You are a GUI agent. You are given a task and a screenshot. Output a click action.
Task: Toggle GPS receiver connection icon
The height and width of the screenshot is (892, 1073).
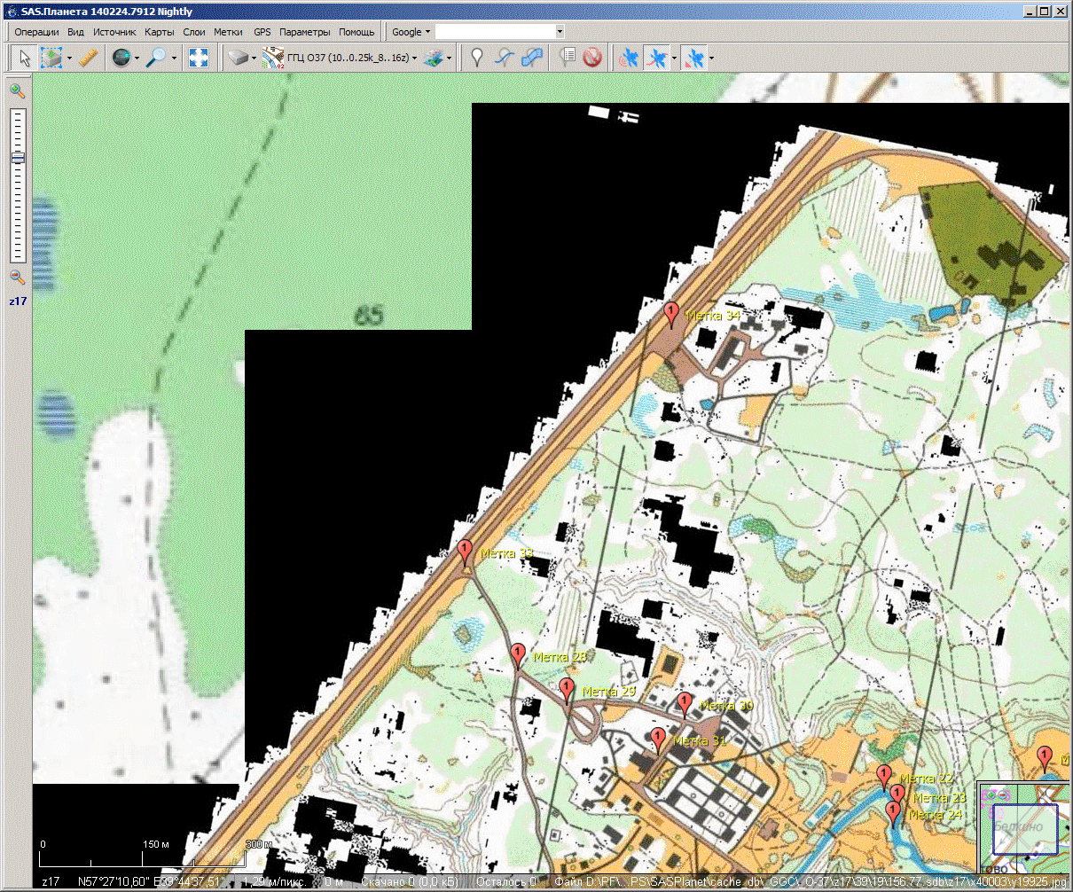point(629,59)
